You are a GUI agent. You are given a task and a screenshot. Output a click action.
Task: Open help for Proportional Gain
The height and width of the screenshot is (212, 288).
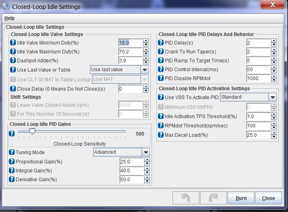coord(12,161)
